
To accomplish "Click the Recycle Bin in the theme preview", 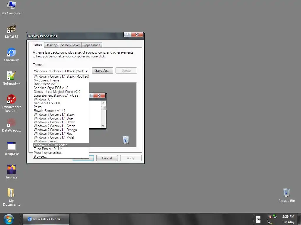I will [126, 140].
